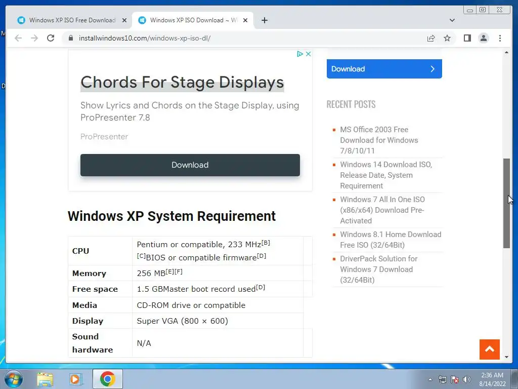Click the scrollbar down arrow
The width and height of the screenshot is (518, 389).
point(506,357)
